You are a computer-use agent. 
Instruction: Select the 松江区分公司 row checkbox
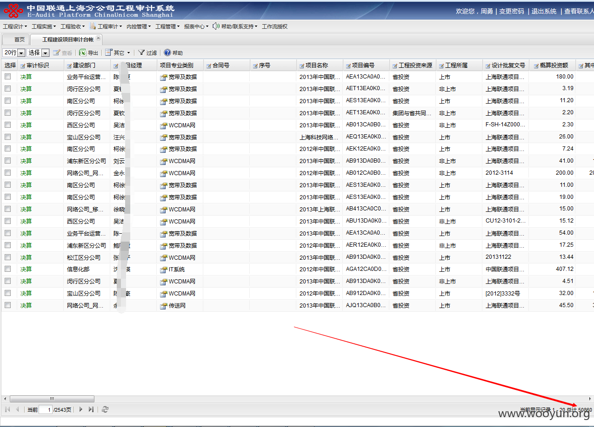pos(8,257)
